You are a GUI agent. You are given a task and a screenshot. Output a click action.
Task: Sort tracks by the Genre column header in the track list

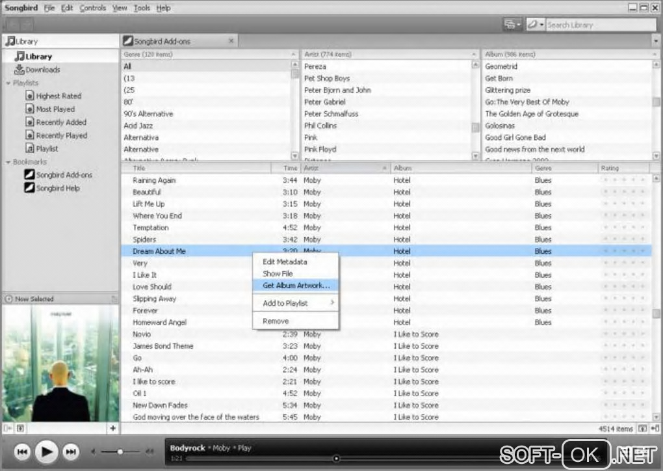565,168
